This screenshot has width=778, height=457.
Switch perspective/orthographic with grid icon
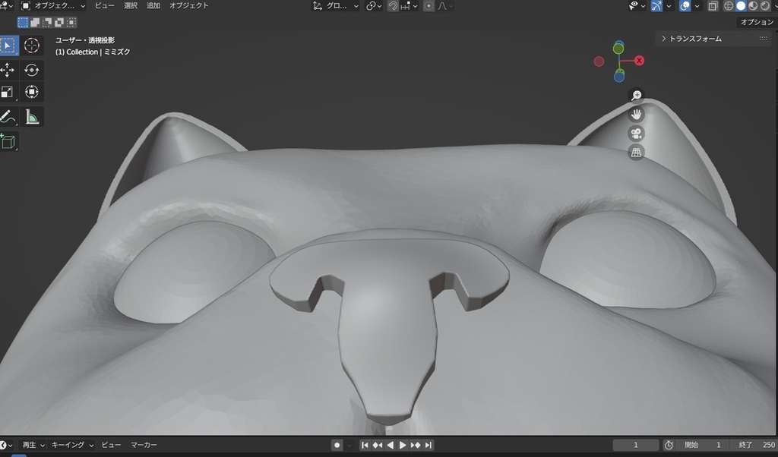click(x=636, y=152)
